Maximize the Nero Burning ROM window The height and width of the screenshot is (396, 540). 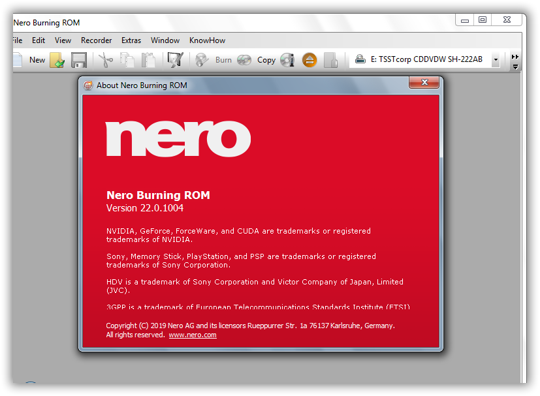(483, 20)
